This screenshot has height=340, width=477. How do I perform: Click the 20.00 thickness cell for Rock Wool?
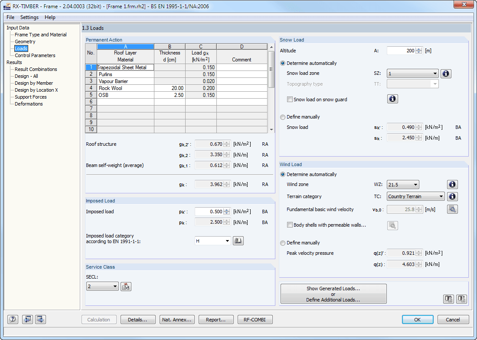pyautogui.click(x=170, y=88)
